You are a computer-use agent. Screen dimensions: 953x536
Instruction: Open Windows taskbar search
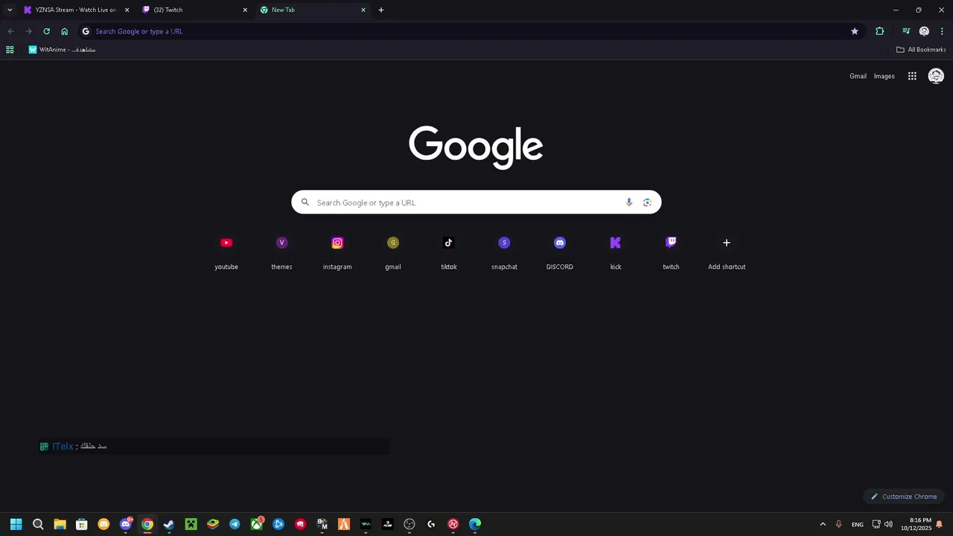[x=38, y=524]
